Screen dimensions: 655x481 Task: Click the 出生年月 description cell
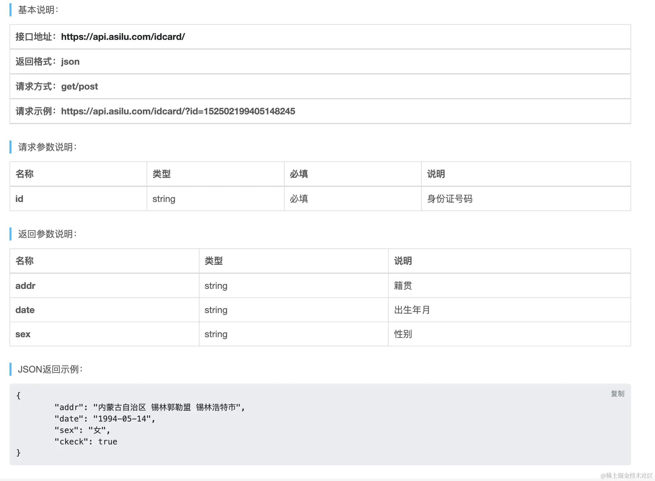[412, 310]
